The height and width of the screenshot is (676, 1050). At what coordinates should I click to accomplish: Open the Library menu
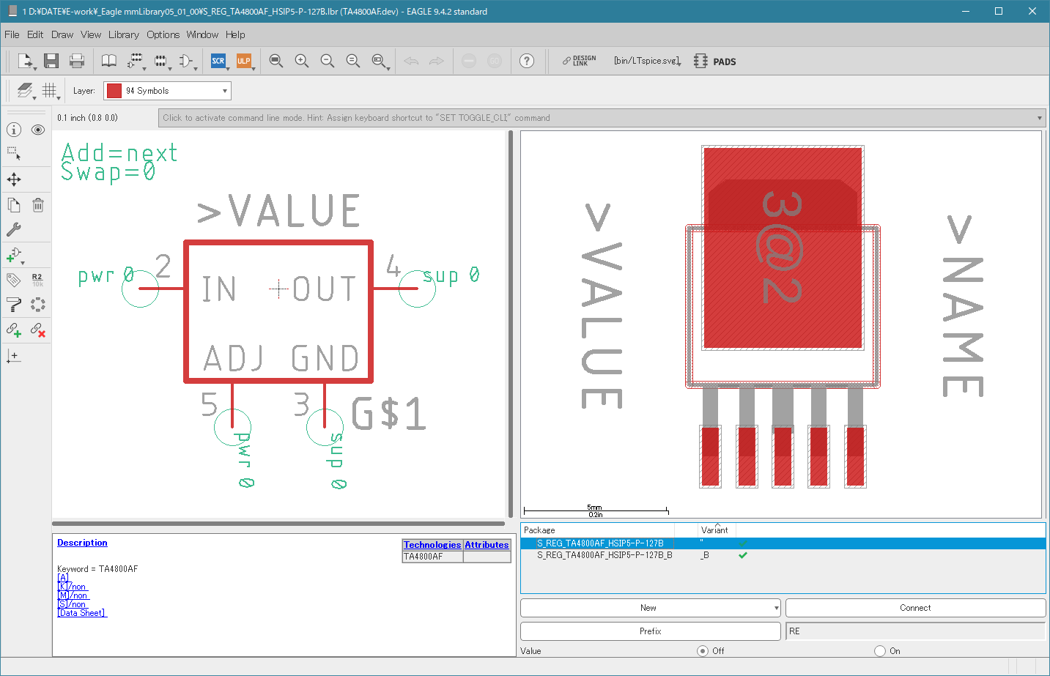point(123,34)
